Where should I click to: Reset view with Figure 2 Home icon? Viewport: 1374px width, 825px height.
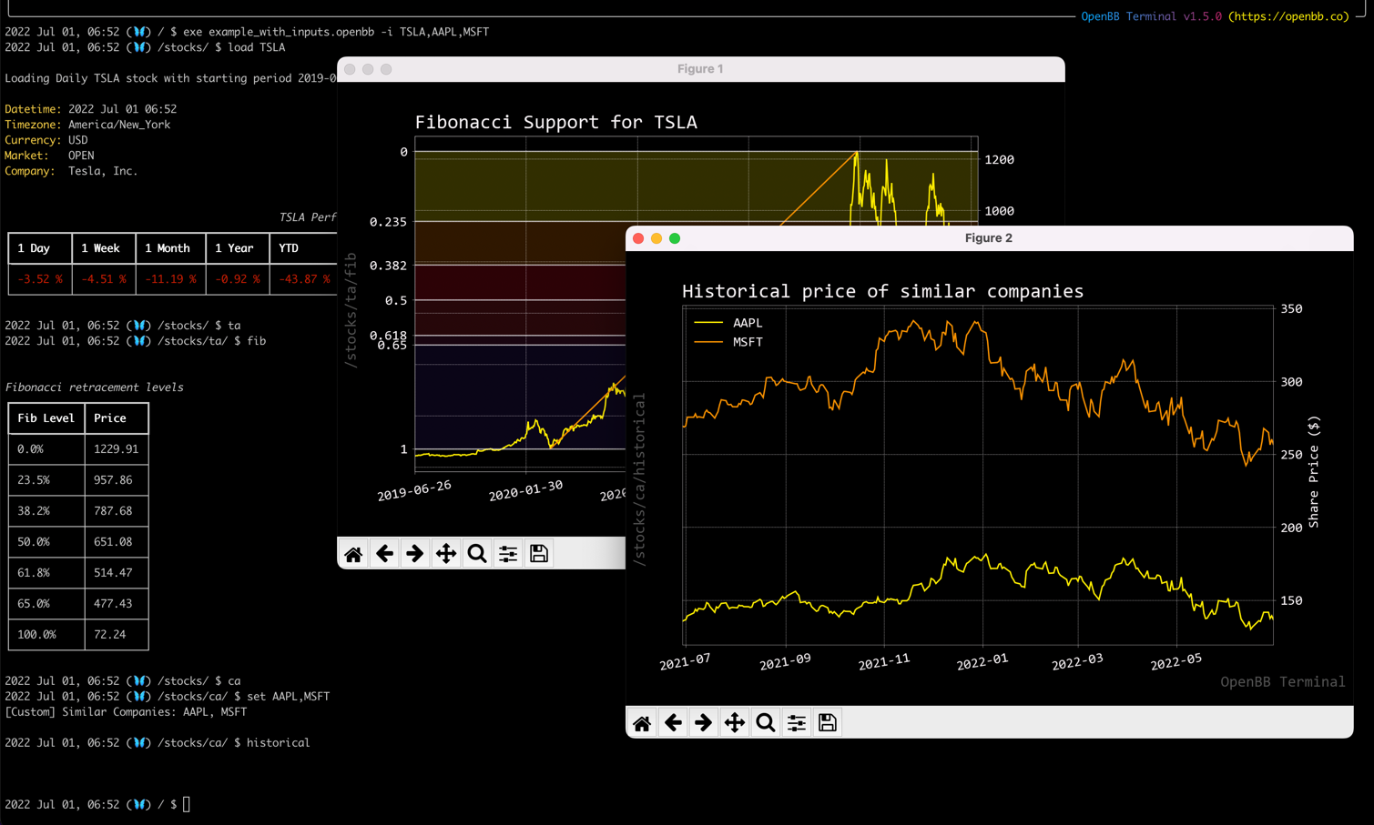(x=642, y=723)
